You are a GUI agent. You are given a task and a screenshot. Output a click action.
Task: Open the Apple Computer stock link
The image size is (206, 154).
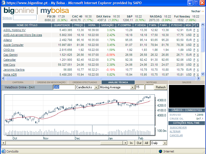pyautogui.click(x=13, y=45)
